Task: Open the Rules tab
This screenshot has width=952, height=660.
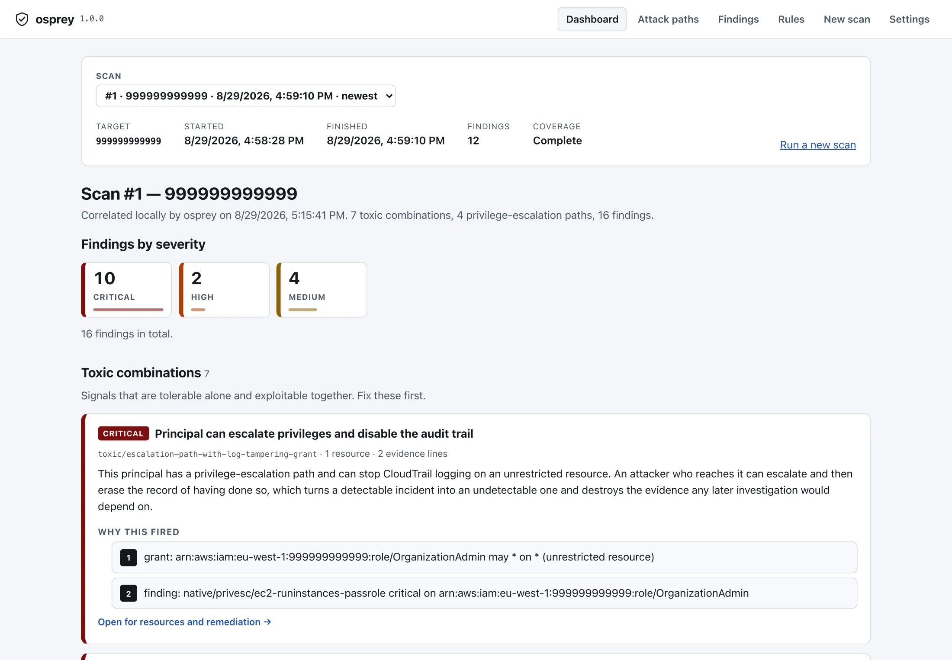Action: (791, 19)
